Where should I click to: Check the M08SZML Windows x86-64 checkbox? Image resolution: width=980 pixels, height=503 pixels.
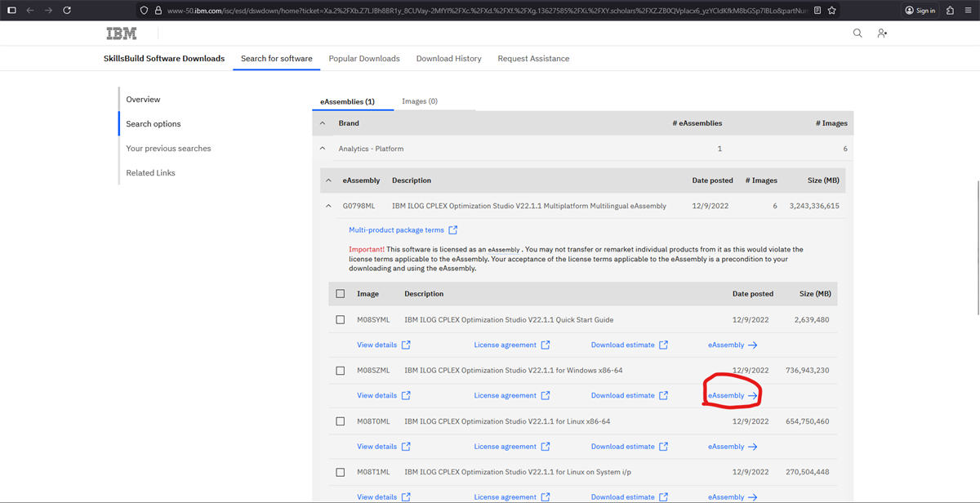pos(341,371)
